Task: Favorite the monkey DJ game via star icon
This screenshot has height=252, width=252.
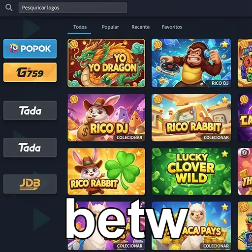Action: tap(224, 44)
